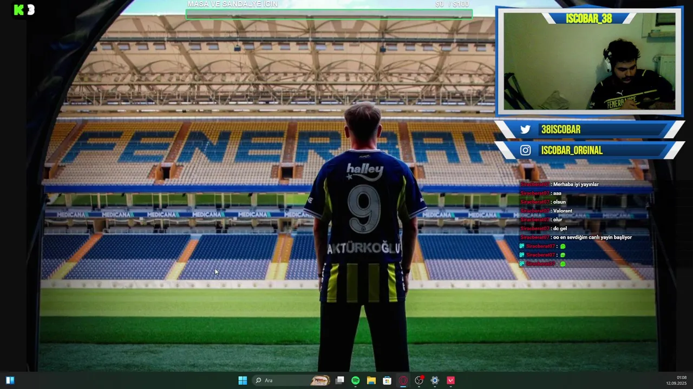Open Microsoft Store from the taskbar
This screenshot has width=693, height=389.
[x=387, y=380]
